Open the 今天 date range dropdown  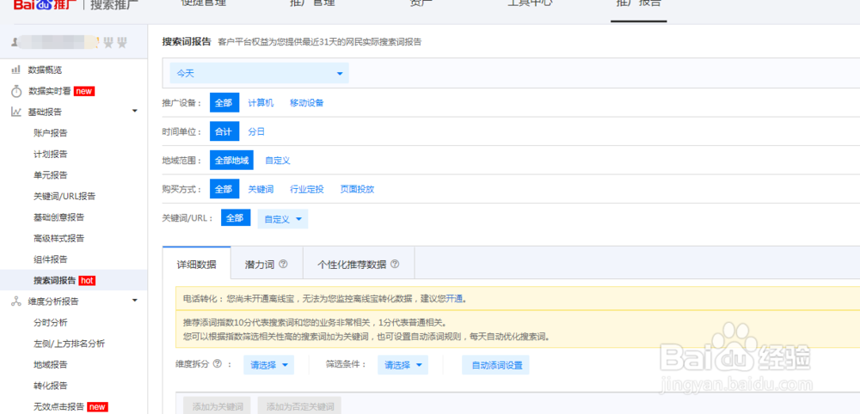point(259,73)
